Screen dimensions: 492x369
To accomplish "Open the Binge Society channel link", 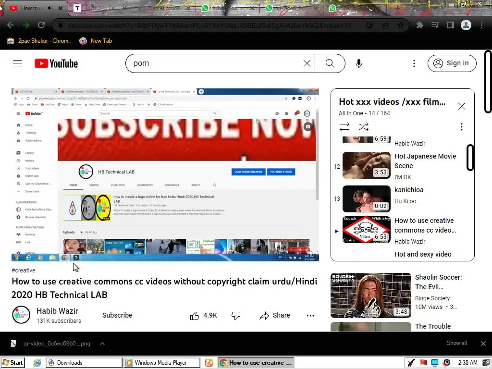I will (432, 298).
